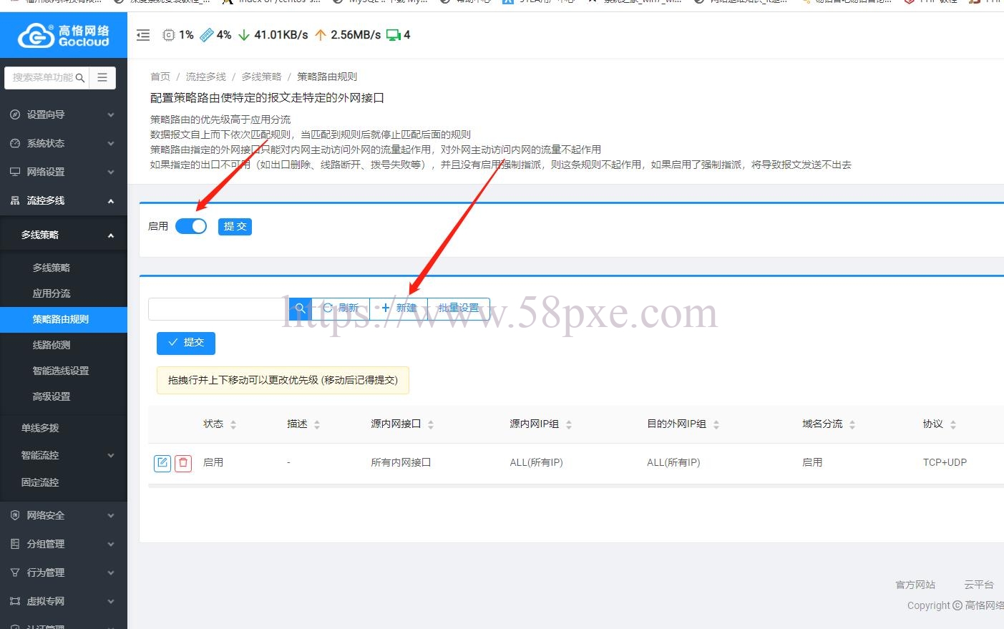Click the memory usage 4% icon

(x=206, y=35)
